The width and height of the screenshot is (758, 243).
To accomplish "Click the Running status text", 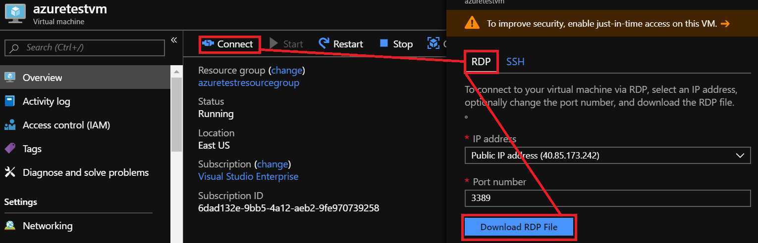I will (216, 114).
